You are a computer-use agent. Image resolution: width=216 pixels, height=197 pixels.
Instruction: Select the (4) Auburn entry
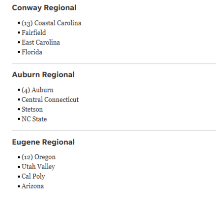point(37,90)
